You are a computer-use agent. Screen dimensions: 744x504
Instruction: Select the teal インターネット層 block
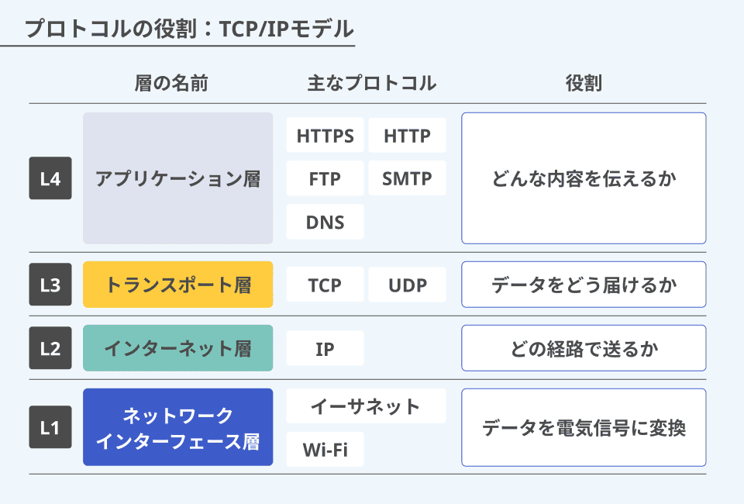click(x=178, y=348)
